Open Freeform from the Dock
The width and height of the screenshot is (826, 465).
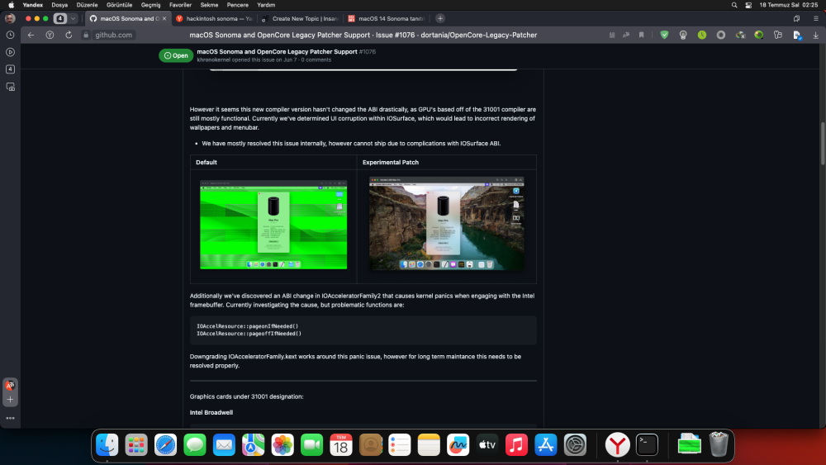pyautogui.click(x=458, y=445)
